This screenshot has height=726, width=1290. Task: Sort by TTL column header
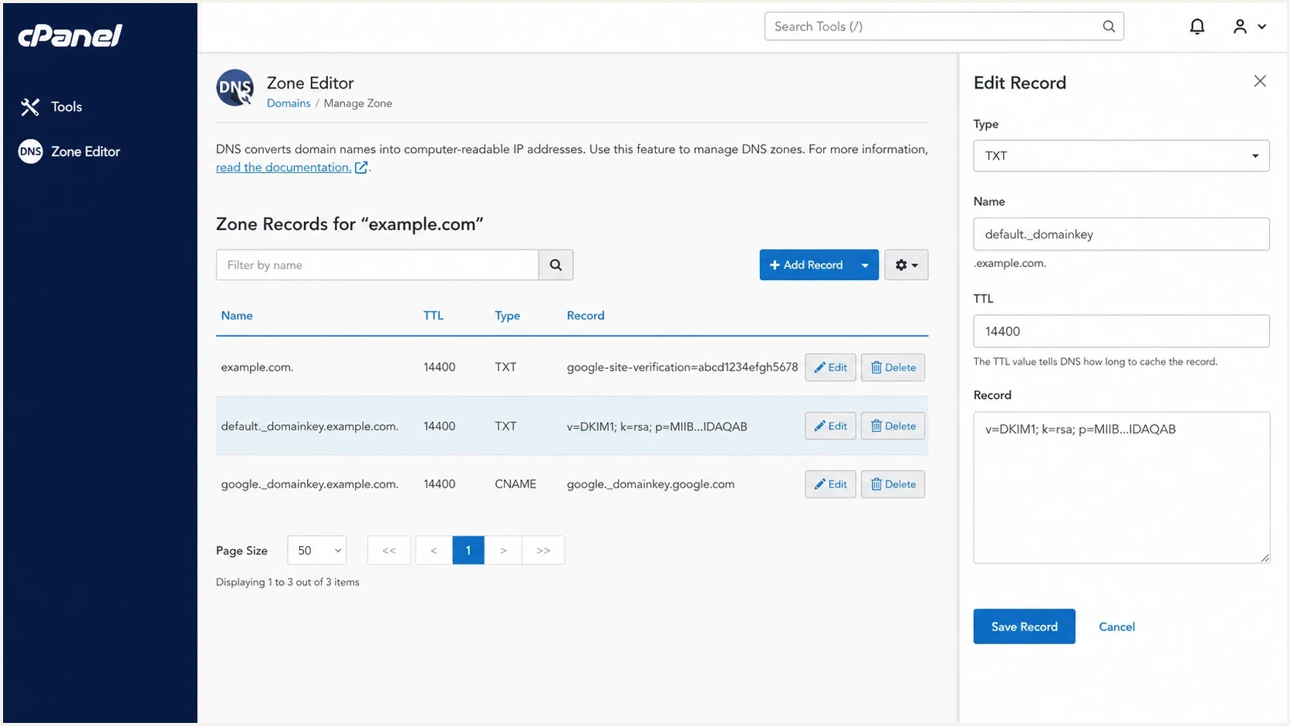[x=434, y=316]
